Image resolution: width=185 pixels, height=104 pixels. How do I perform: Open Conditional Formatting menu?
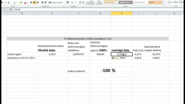point(90,3)
